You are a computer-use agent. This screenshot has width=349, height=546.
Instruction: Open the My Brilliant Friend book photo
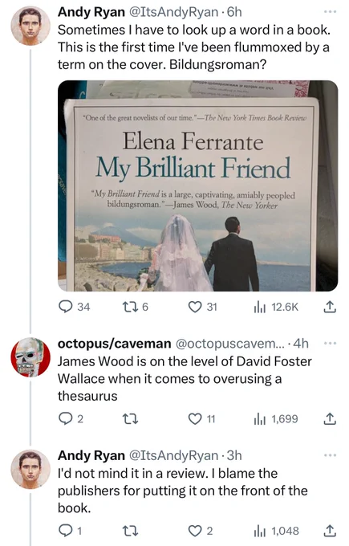point(197,185)
